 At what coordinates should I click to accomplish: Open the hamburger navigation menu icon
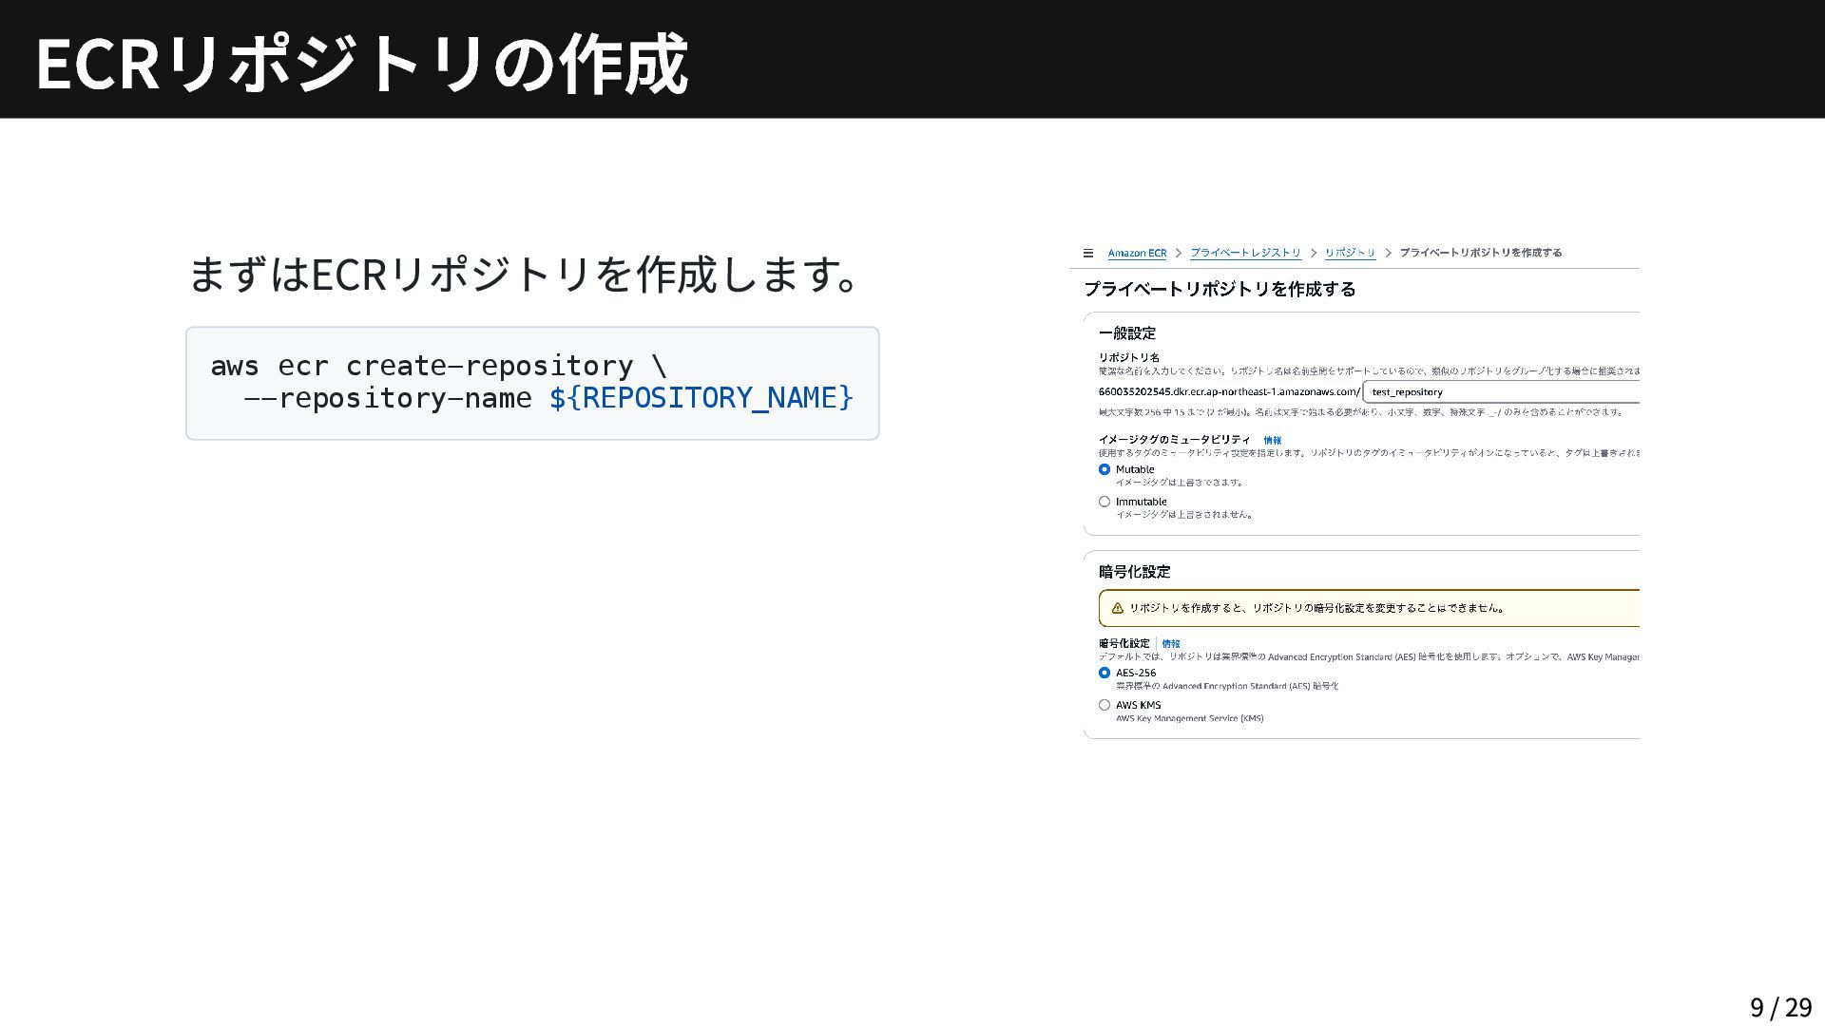pyautogui.click(x=1088, y=253)
